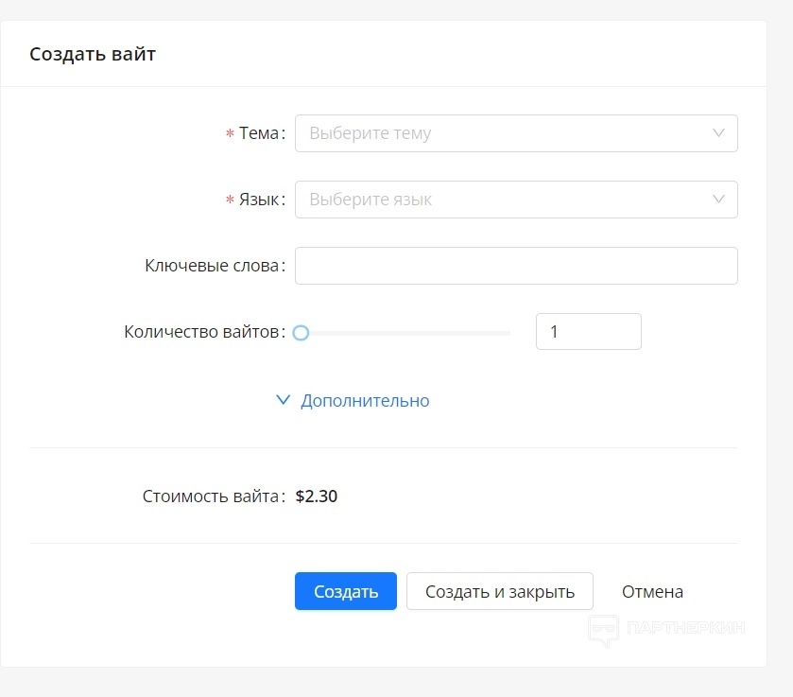793x697 pixels.
Task: Click into the Ключевые слова field
Action: pyautogui.click(x=516, y=266)
